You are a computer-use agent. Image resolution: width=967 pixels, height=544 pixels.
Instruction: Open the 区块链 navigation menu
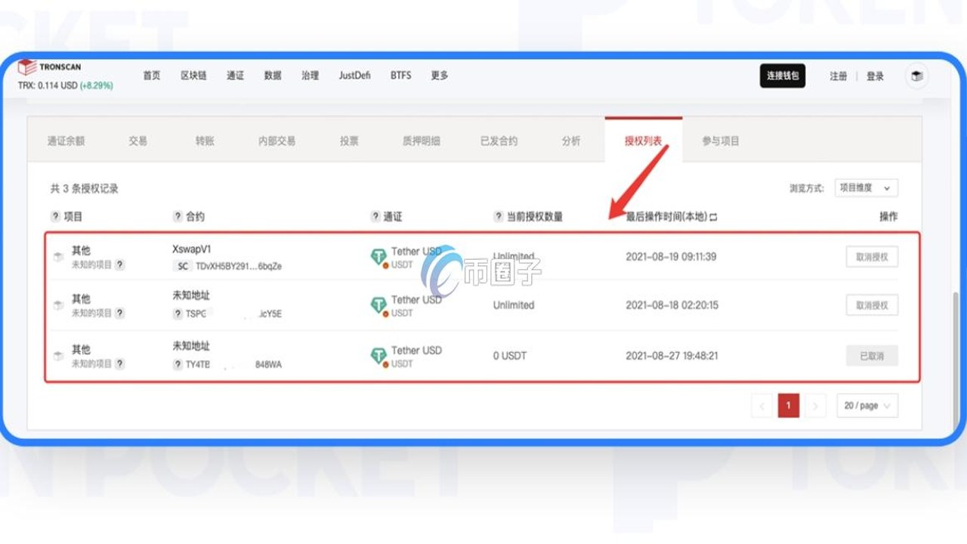click(x=193, y=76)
